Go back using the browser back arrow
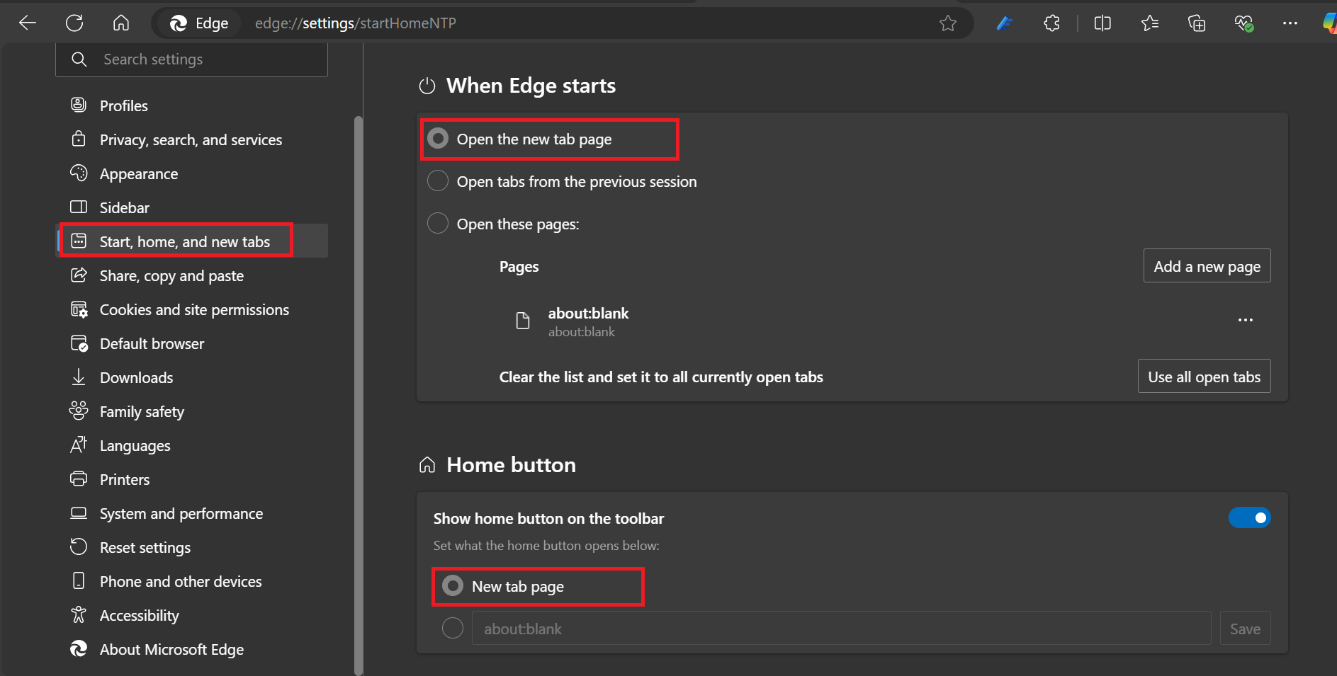 [28, 23]
